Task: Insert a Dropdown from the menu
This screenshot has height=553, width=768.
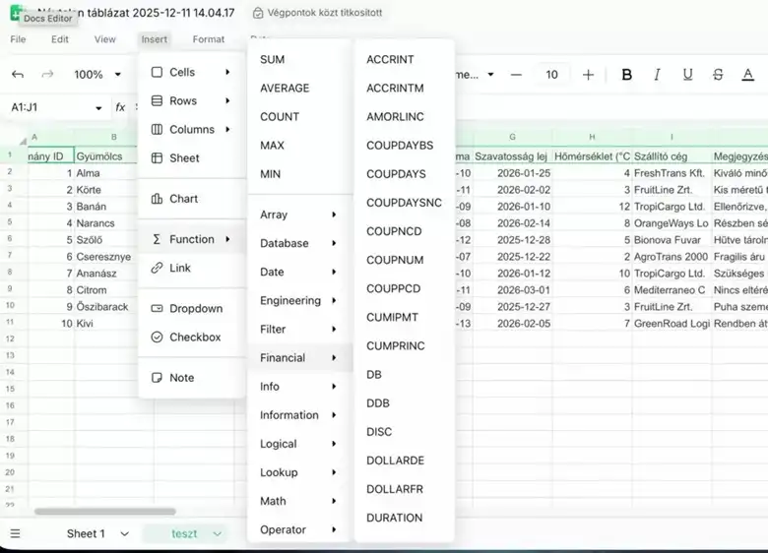Action: [x=195, y=309]
